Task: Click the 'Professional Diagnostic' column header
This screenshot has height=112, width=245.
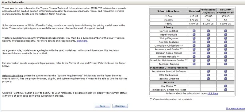Action: [x=208, y=11]
